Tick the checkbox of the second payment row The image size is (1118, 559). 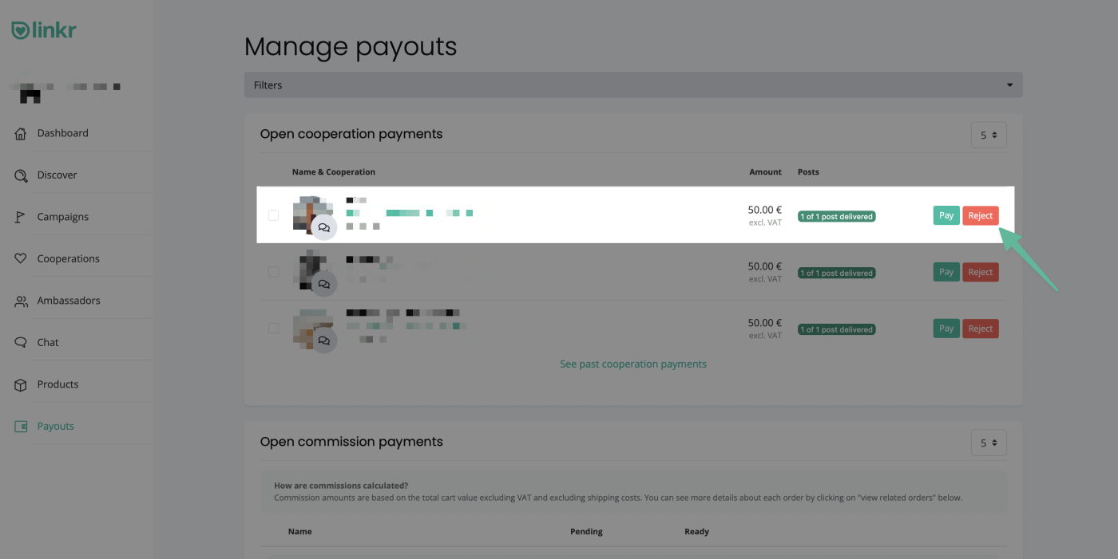273,272
